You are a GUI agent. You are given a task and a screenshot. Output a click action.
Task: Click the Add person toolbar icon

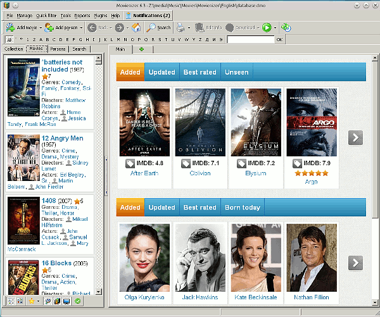coord(49,28)
